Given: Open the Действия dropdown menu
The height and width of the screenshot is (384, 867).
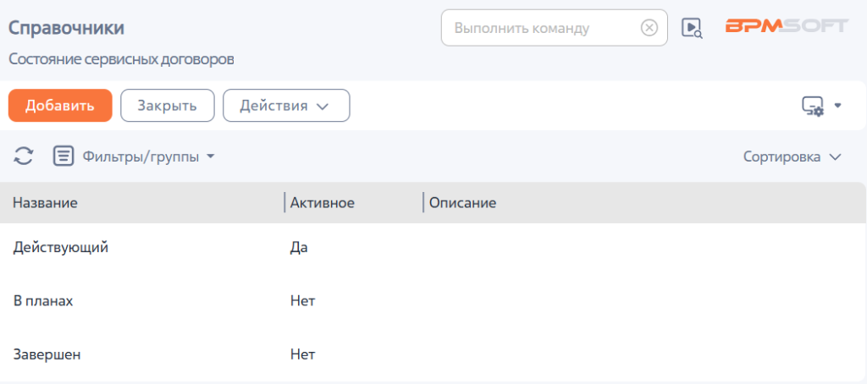Looking at the screenshot, I should pyautogui.click(x=286, y=106).
